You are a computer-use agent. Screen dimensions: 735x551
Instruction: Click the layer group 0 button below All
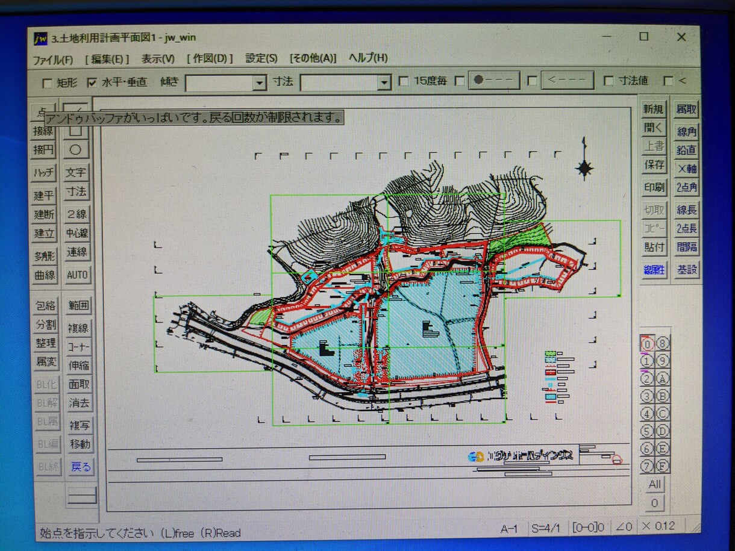pos(655,503)
